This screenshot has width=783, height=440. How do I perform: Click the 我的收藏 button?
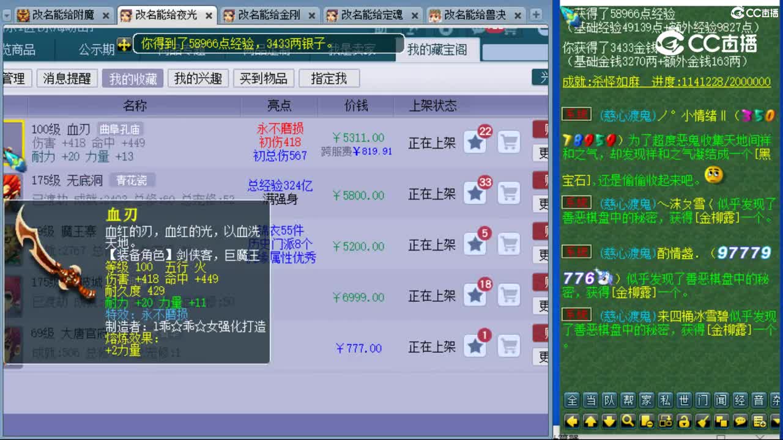[x=133, y=78]
